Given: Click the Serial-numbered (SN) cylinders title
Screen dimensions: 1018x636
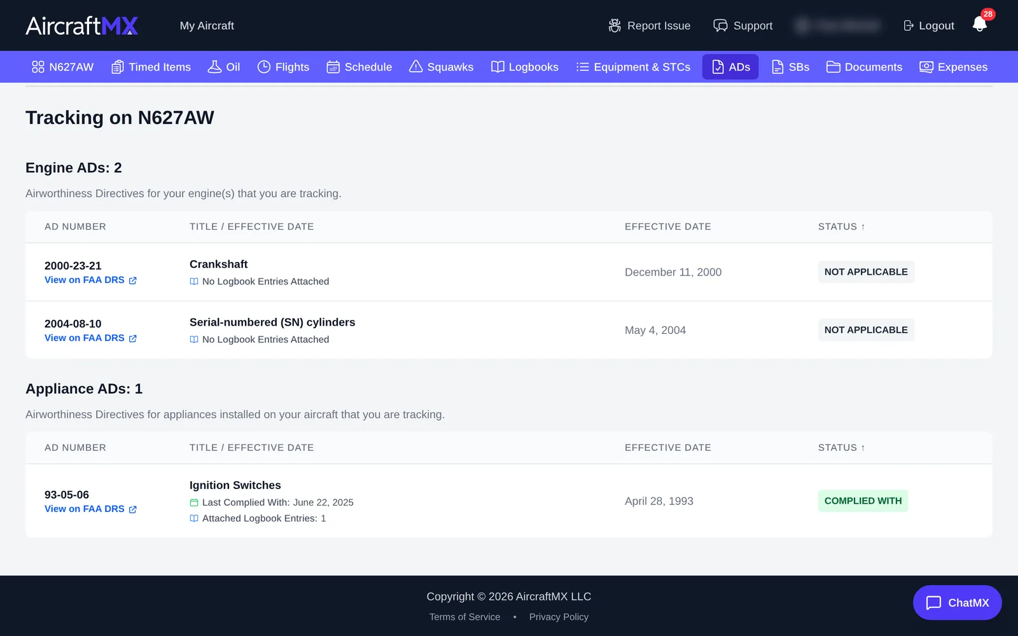Looking at the screenshot, I should click(272, 322).
